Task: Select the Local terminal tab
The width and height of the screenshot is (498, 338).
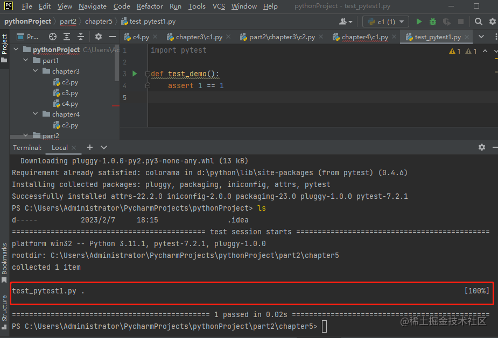Action: click(60, 147)
